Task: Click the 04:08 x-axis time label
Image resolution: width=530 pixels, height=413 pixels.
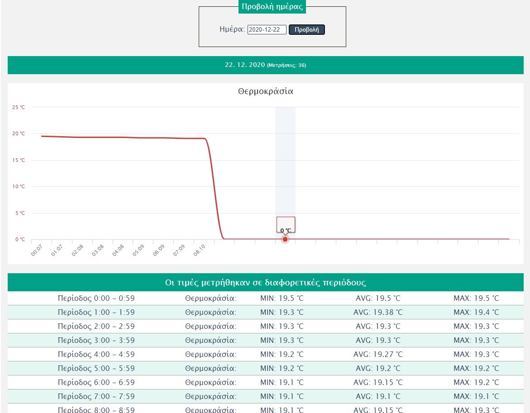Action: (x=118, y=251)
